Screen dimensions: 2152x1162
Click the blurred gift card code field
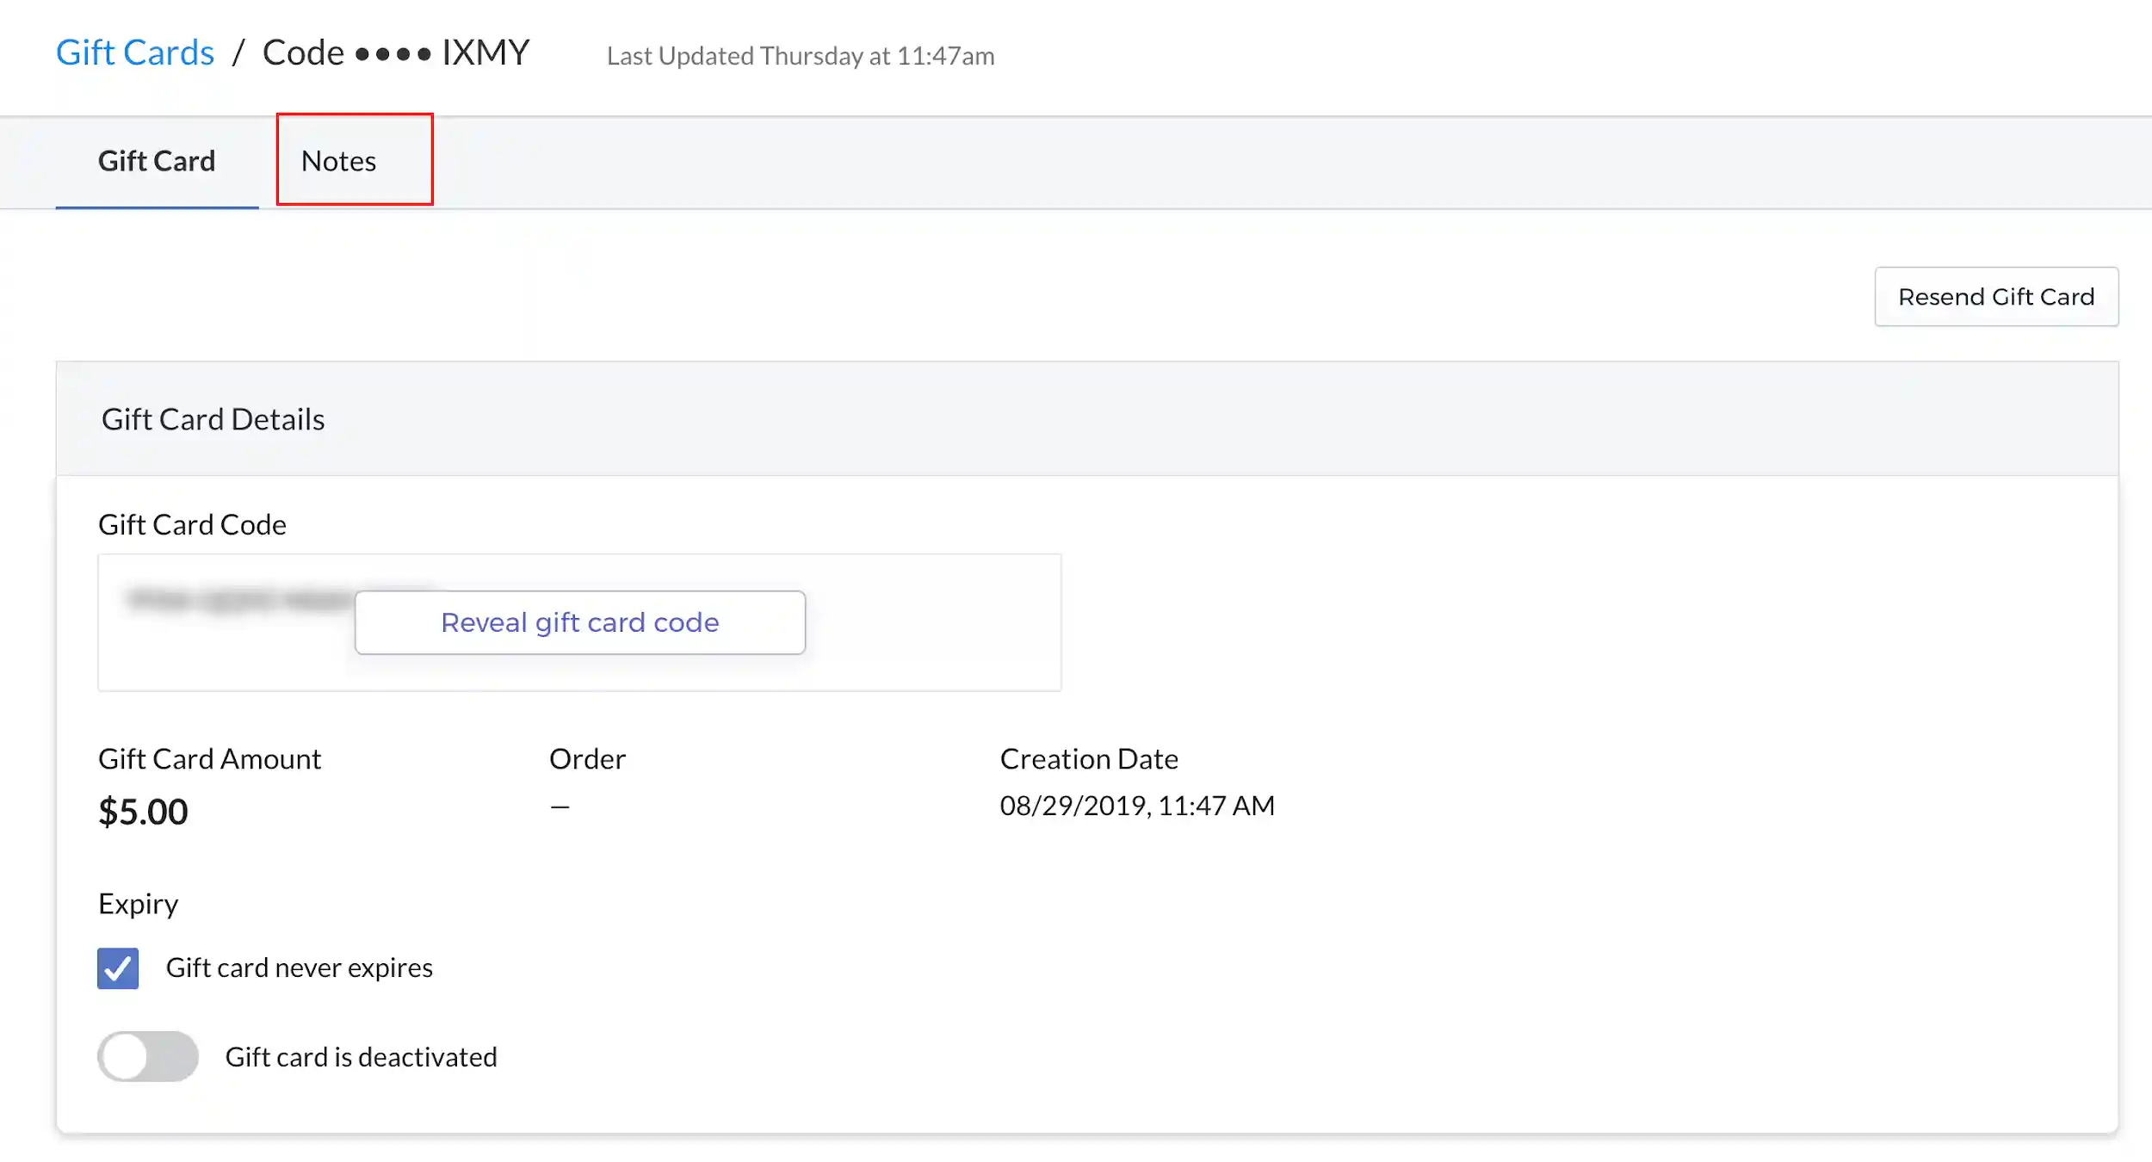point(579,622)
